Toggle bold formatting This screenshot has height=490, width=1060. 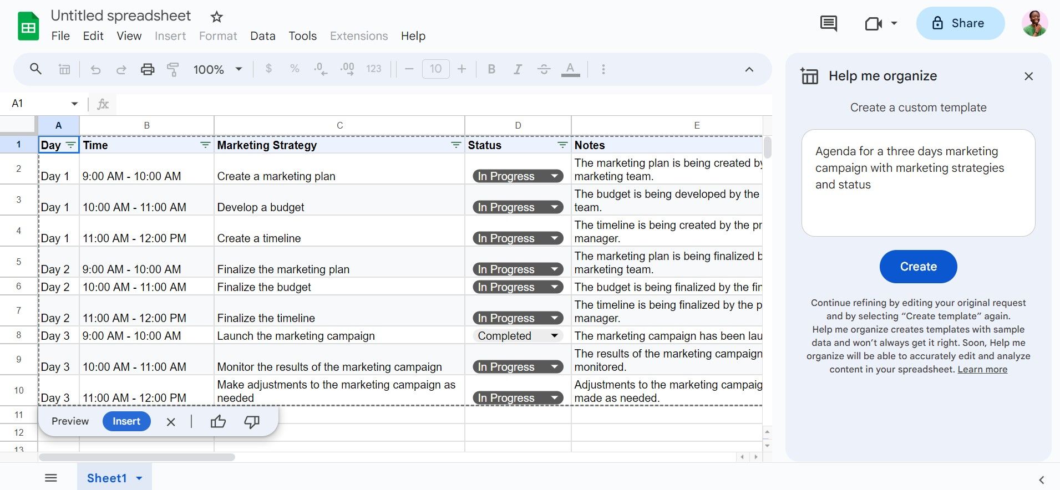(x=491, y=69)
